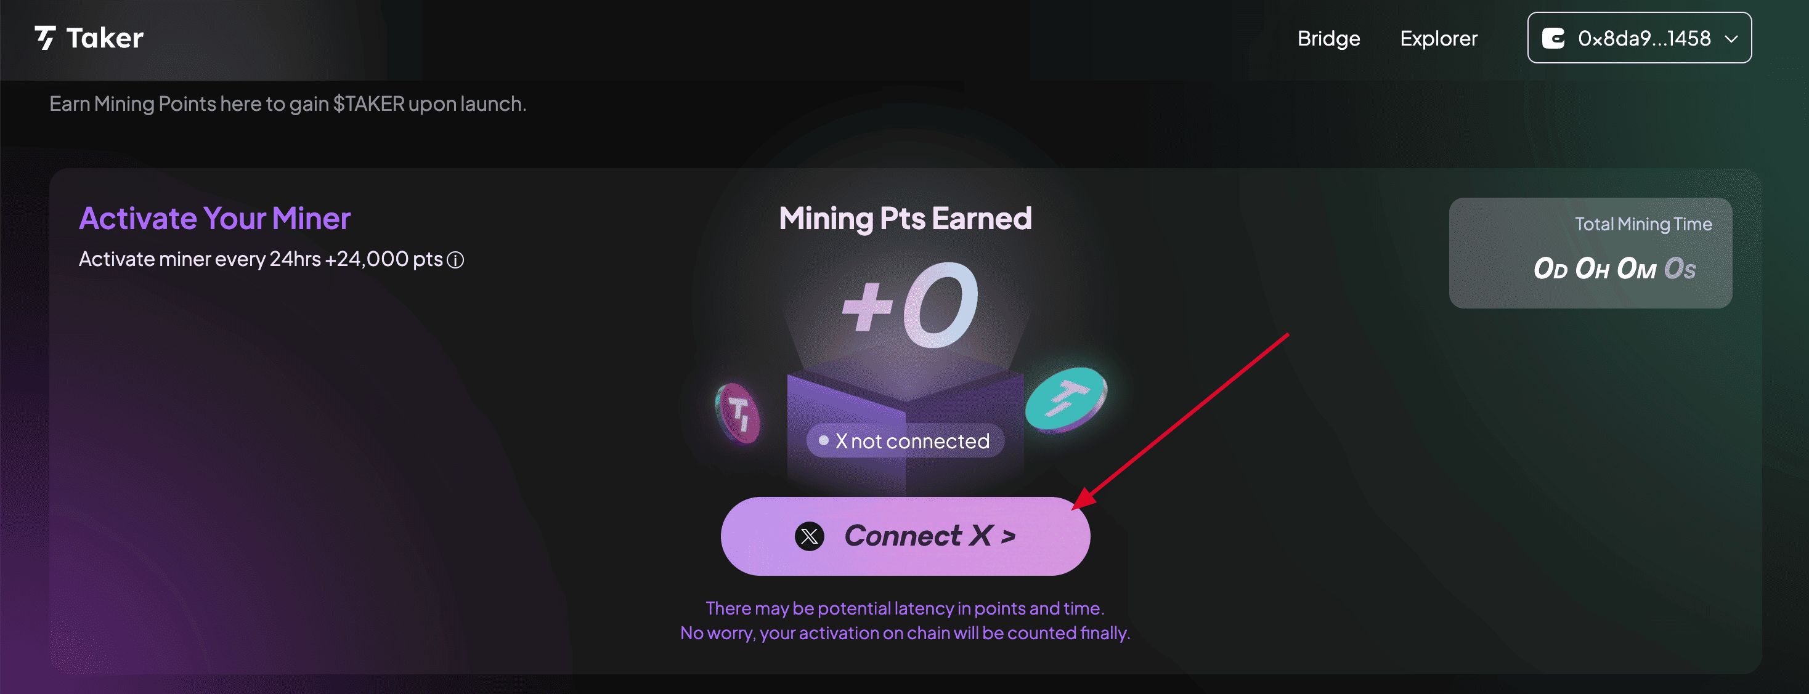
Task: Click the Activate Your Miner heading
Action: click(x=214, y=218)
